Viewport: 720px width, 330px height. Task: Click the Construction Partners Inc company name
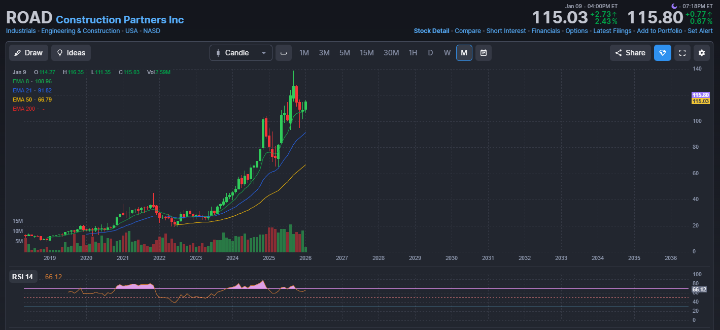120,20
